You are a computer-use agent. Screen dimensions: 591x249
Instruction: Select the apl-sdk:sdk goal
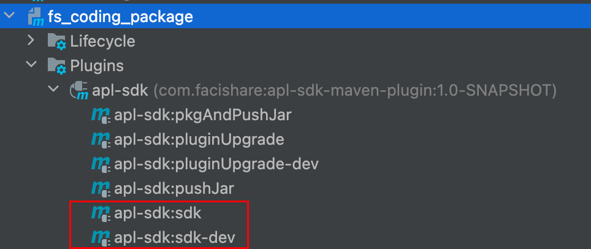click(x=158, y=213)
